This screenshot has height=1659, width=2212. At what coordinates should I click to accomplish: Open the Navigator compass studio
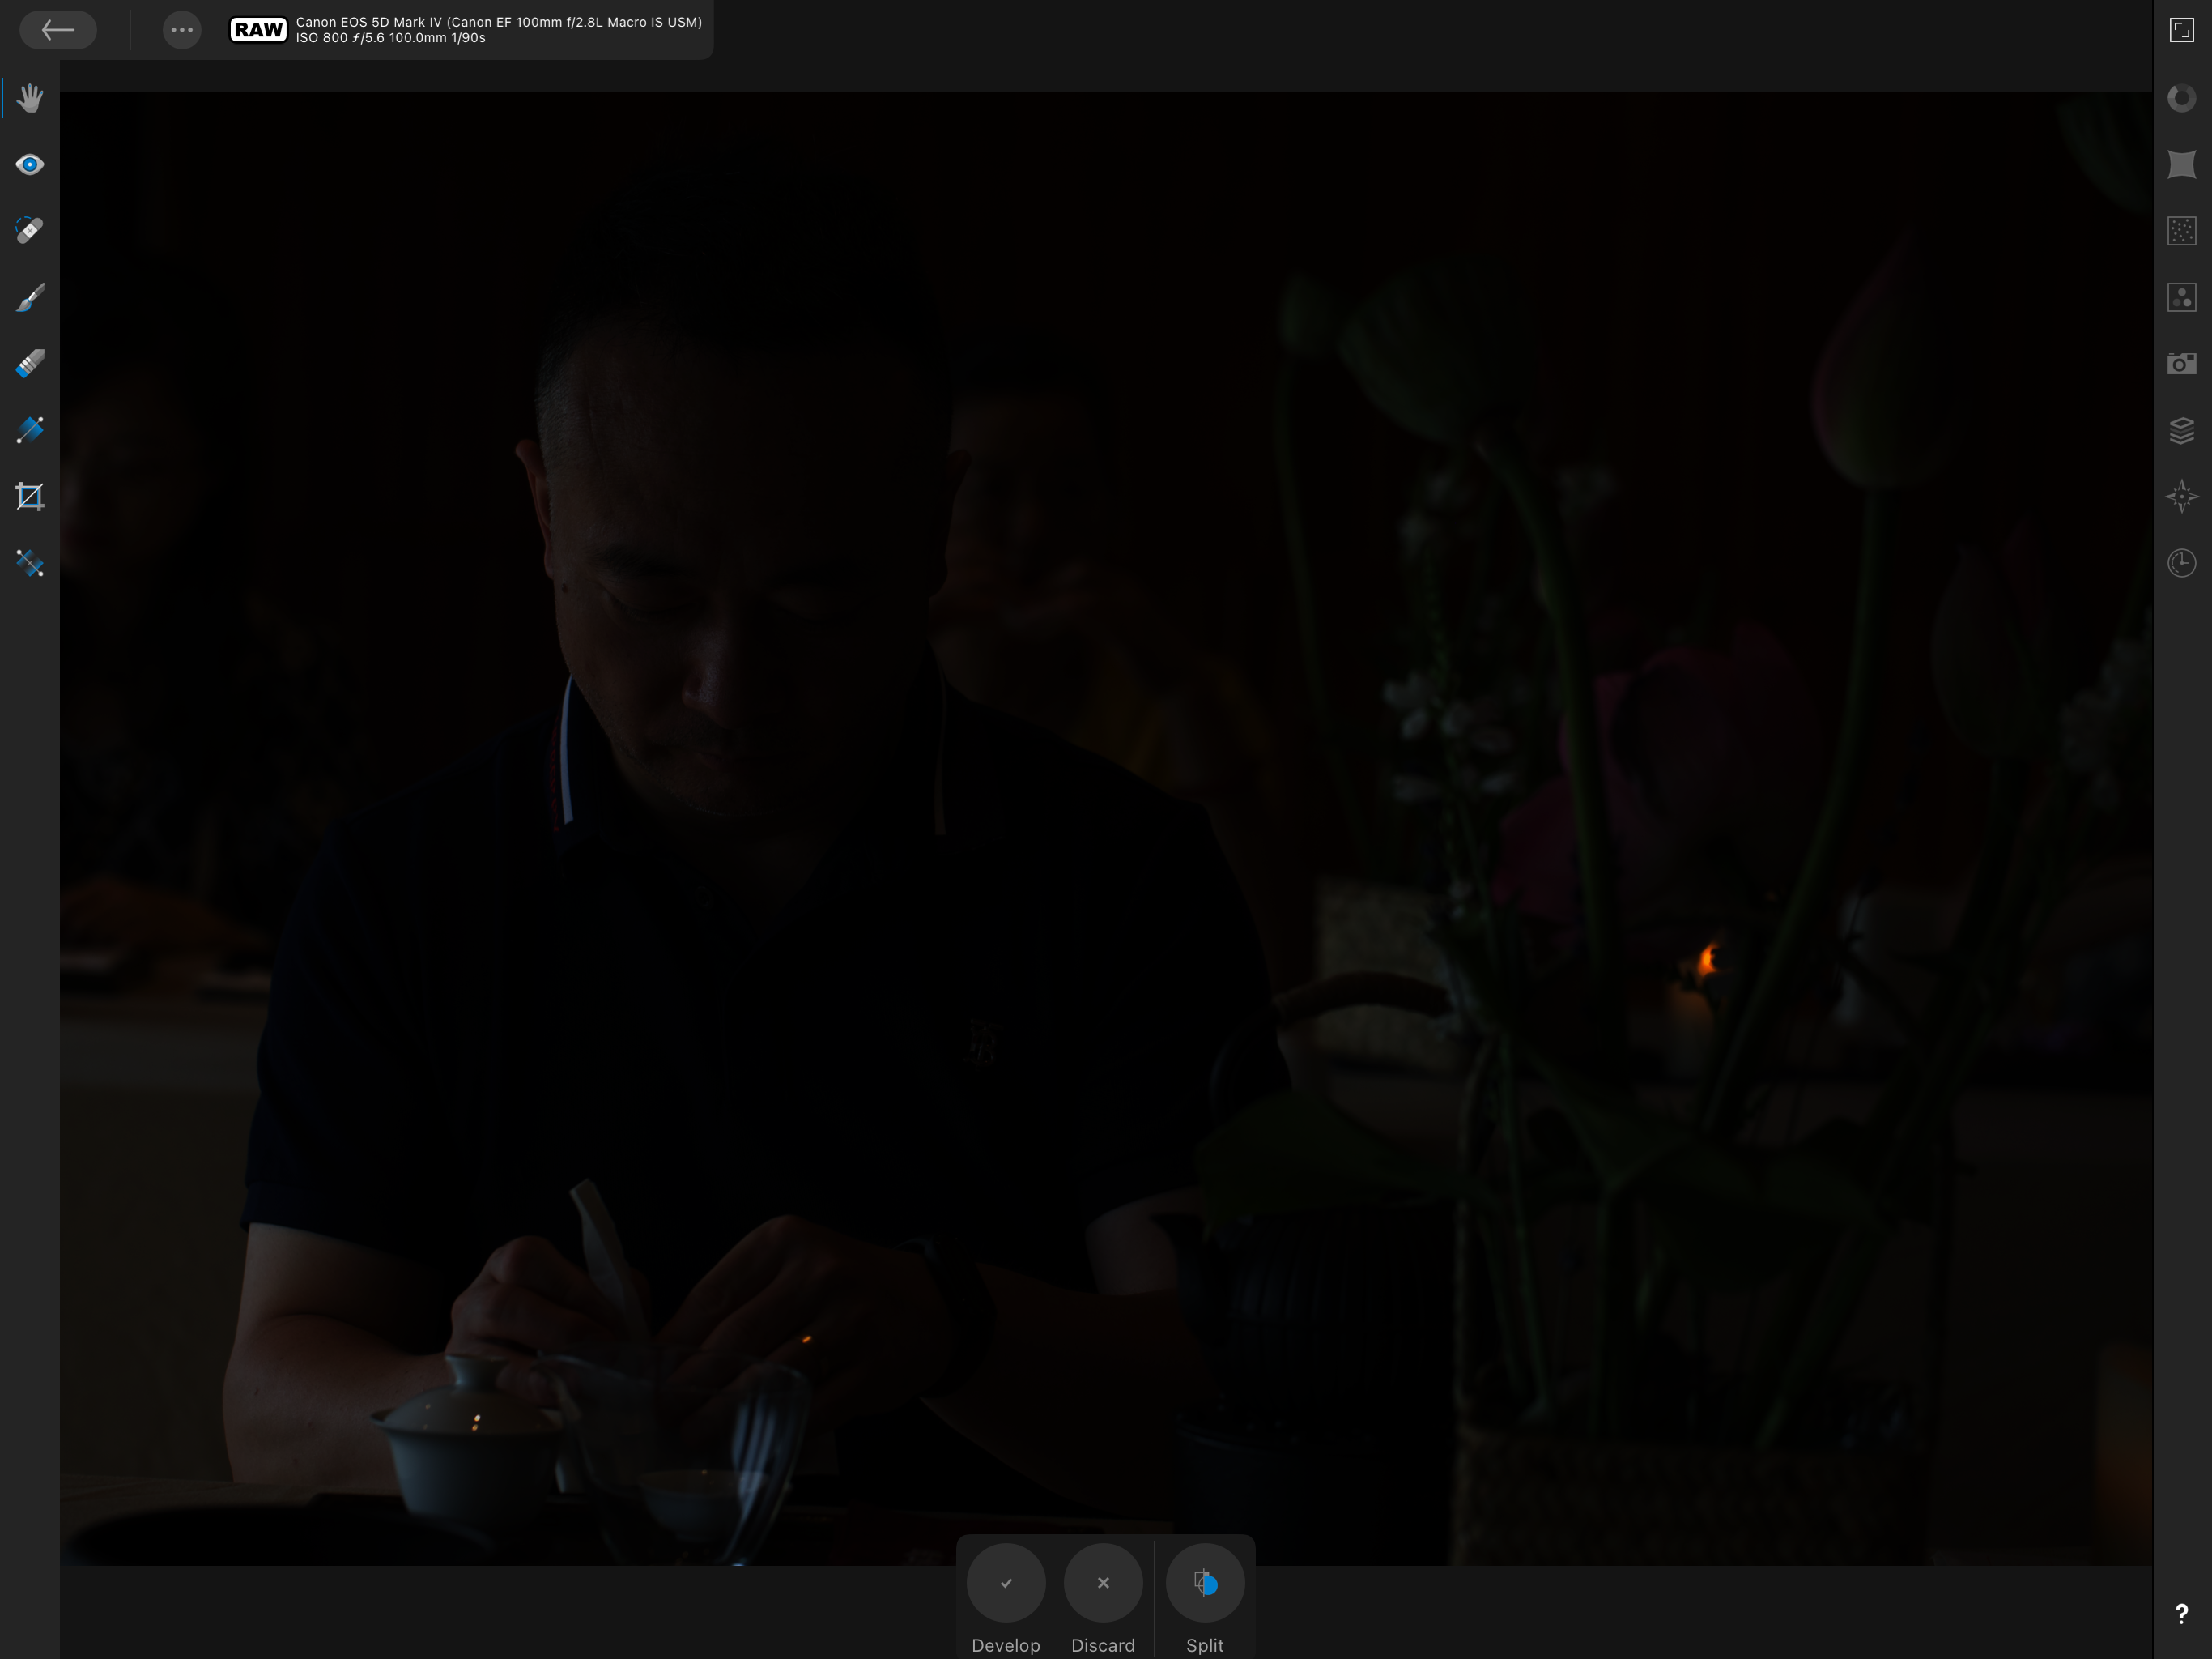pyautogui.click(x=2182, y=497)
